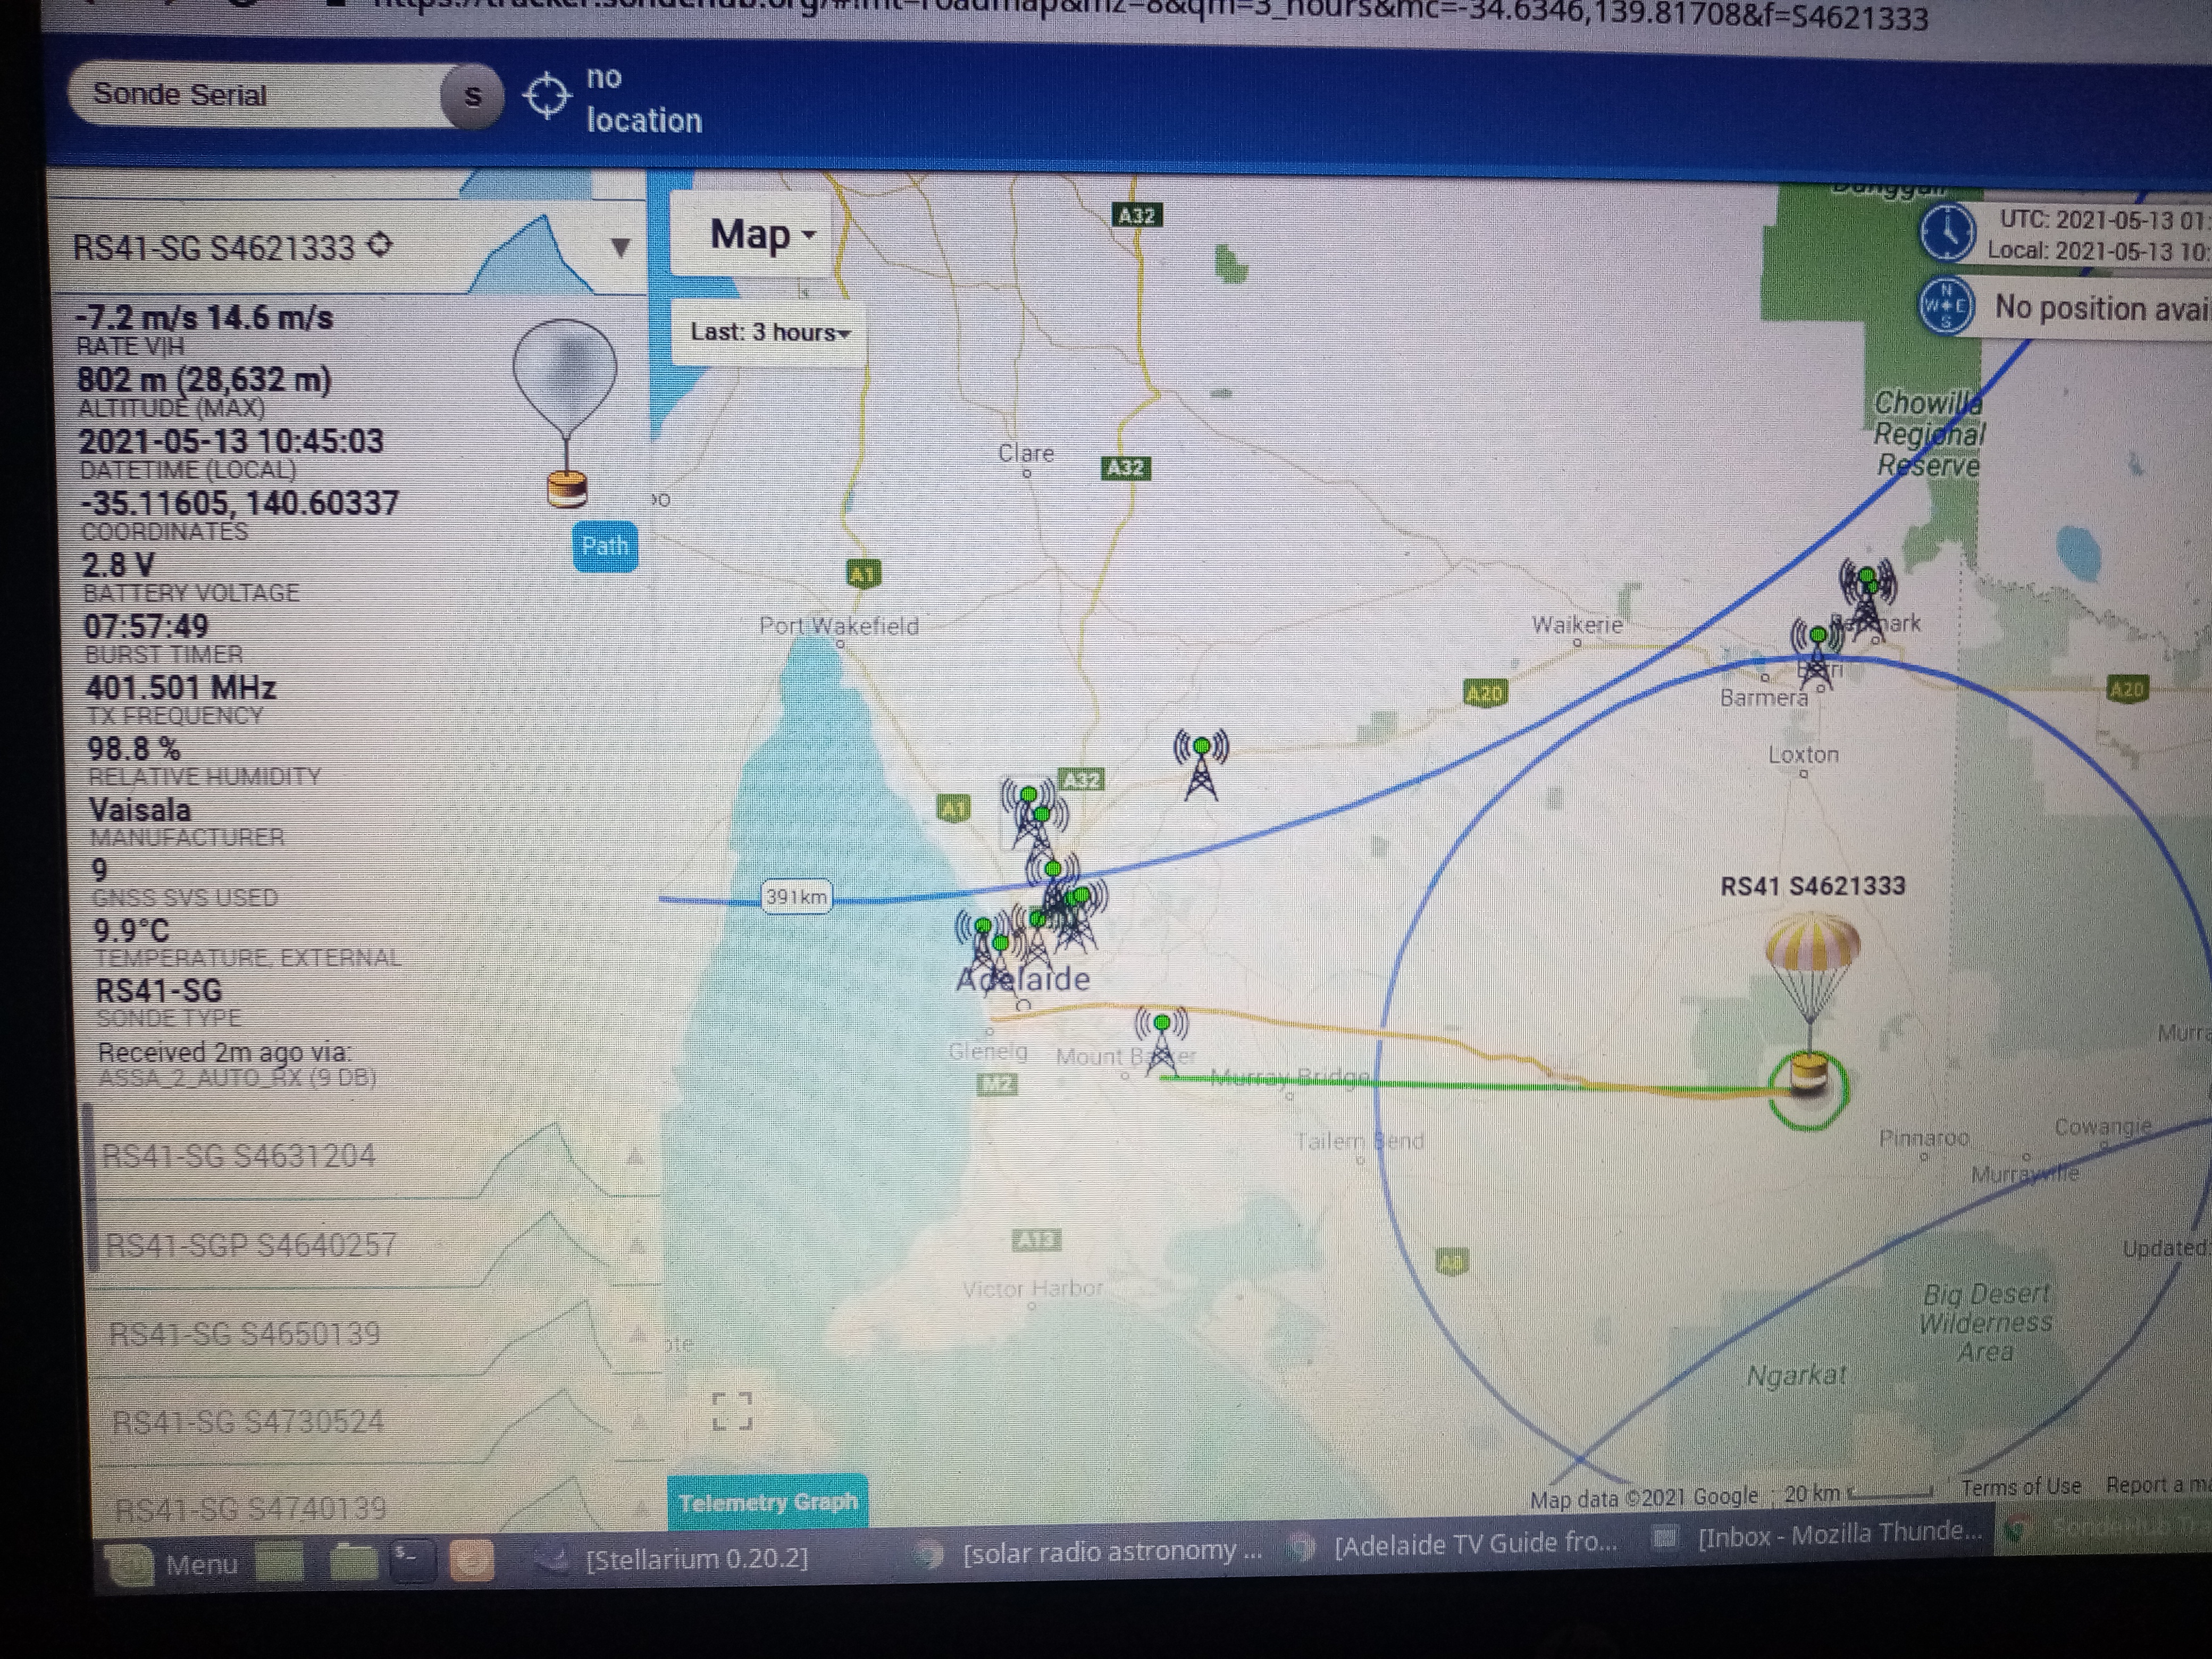Toggle the Path button

click(x=605, y=546)
